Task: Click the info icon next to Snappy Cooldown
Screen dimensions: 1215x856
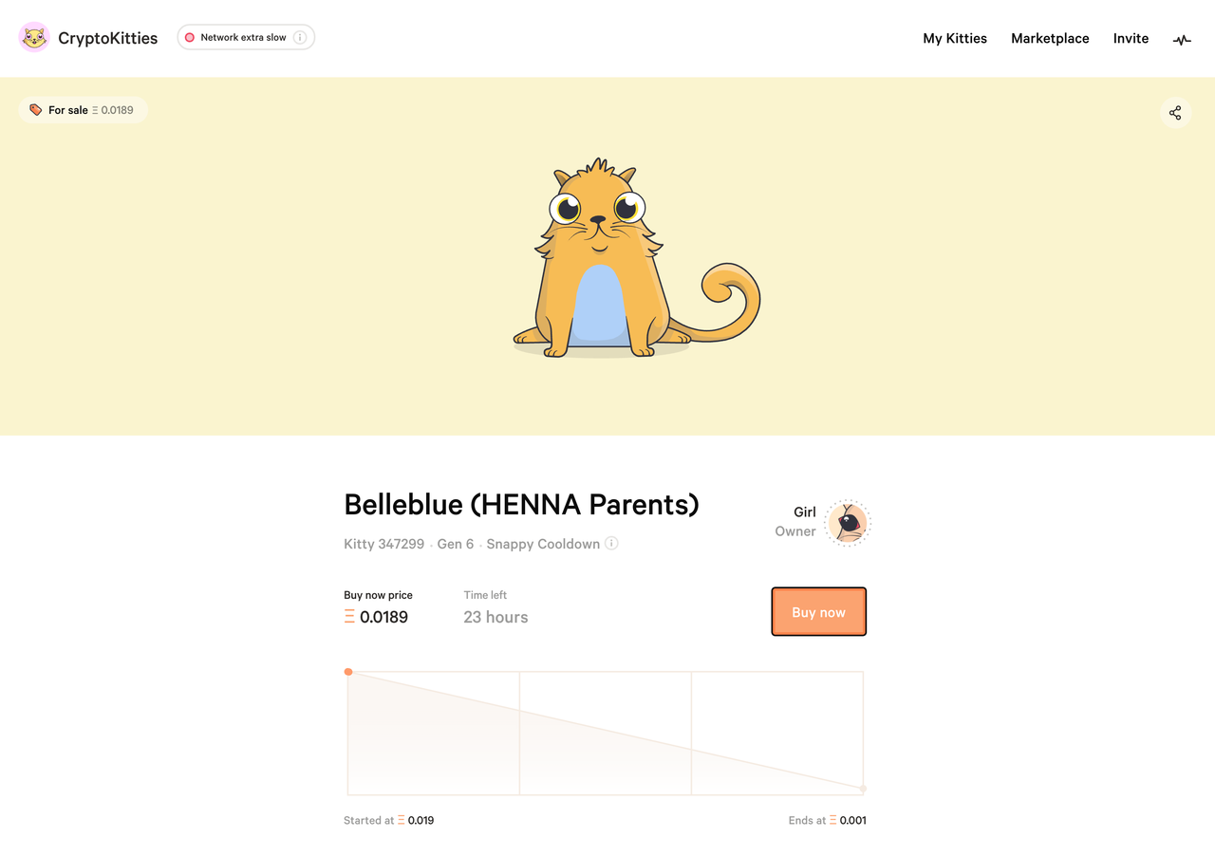Action: point(611,544)
